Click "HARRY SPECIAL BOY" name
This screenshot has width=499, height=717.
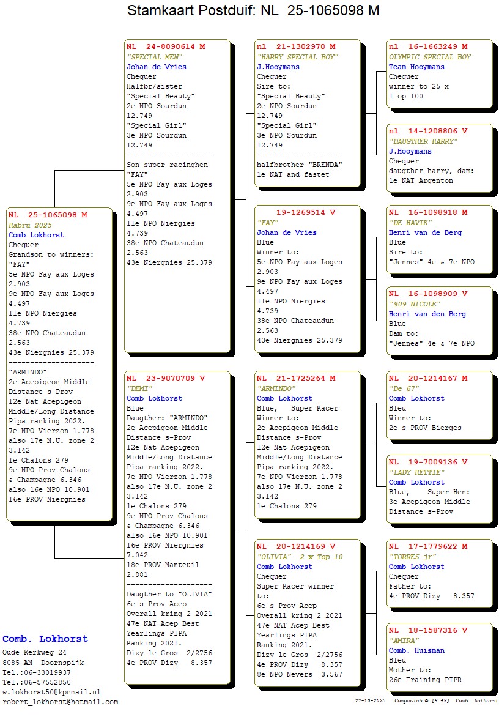(x=297, y=57)
